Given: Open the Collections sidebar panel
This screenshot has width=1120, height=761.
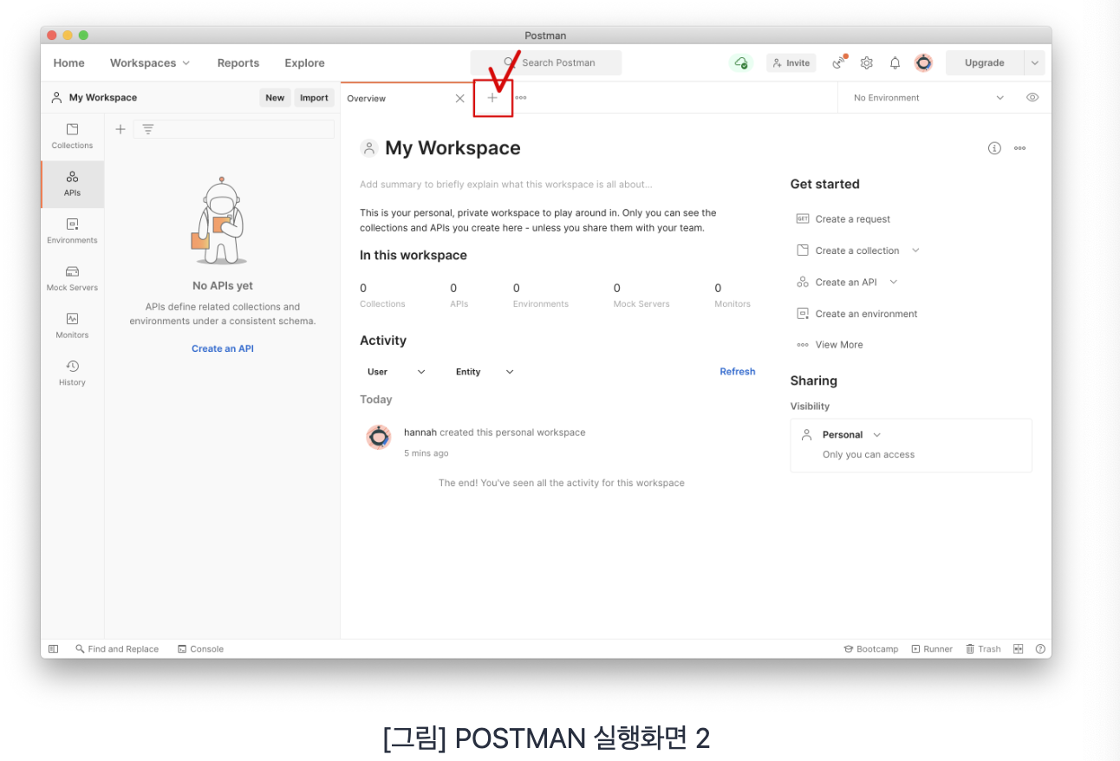Looking at the screenshot, I should (x=72, y=136).
